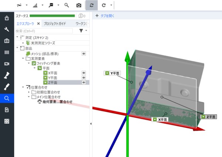Hide the メッシュ (部品,標準) mesh

pyautogui.click(x=84, y=54)
